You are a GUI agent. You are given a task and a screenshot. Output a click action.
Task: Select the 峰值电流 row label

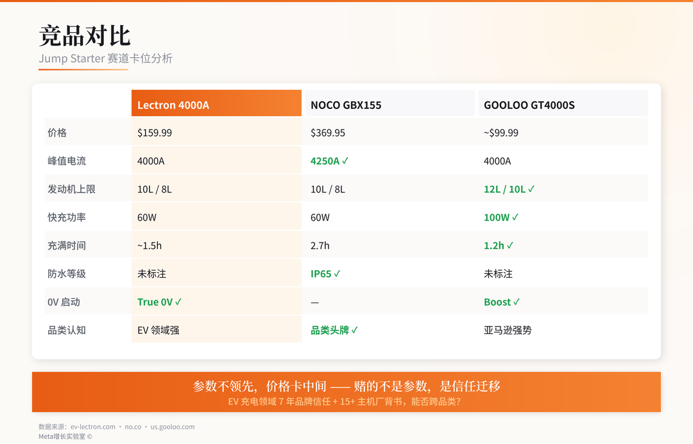point(67,161)
